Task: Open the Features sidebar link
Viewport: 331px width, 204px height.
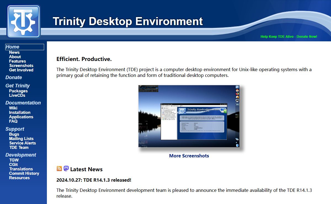Action: [17, 61]
